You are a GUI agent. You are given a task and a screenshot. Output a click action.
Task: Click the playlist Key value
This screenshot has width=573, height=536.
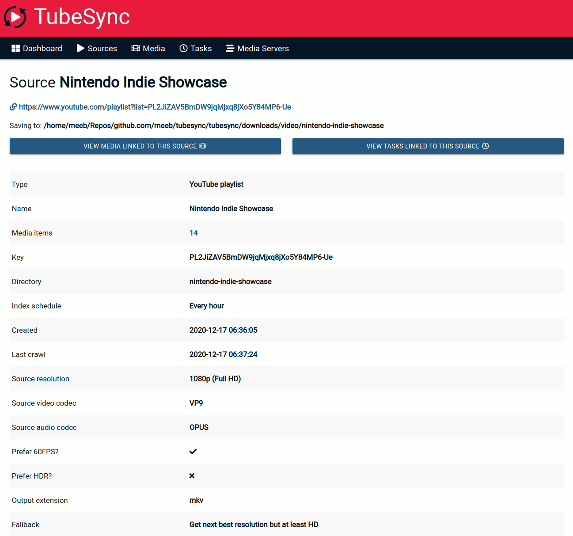point(261,257)
